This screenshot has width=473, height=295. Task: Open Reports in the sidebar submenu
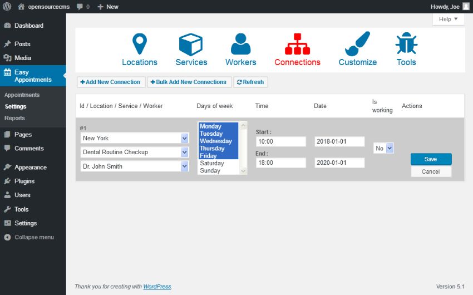coord(14,118)
